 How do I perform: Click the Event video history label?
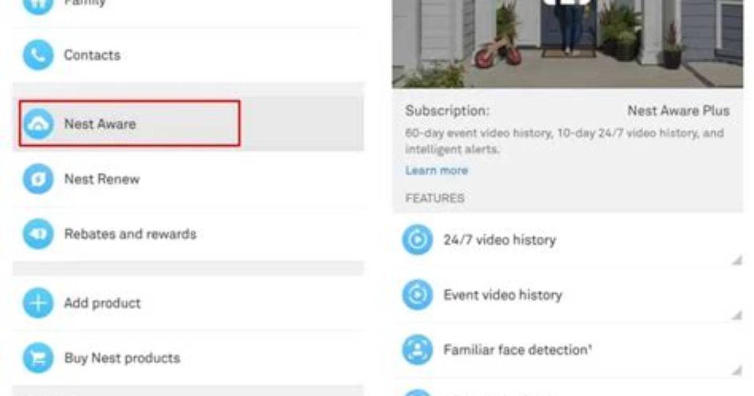click(x=502, y=294)
